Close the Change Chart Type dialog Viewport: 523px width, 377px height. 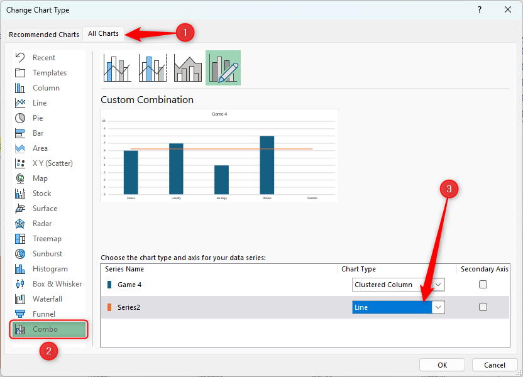click(508, 9)
